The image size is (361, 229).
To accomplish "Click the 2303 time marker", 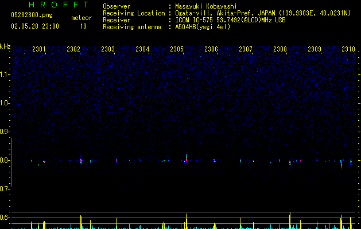I will click(108, 49).
